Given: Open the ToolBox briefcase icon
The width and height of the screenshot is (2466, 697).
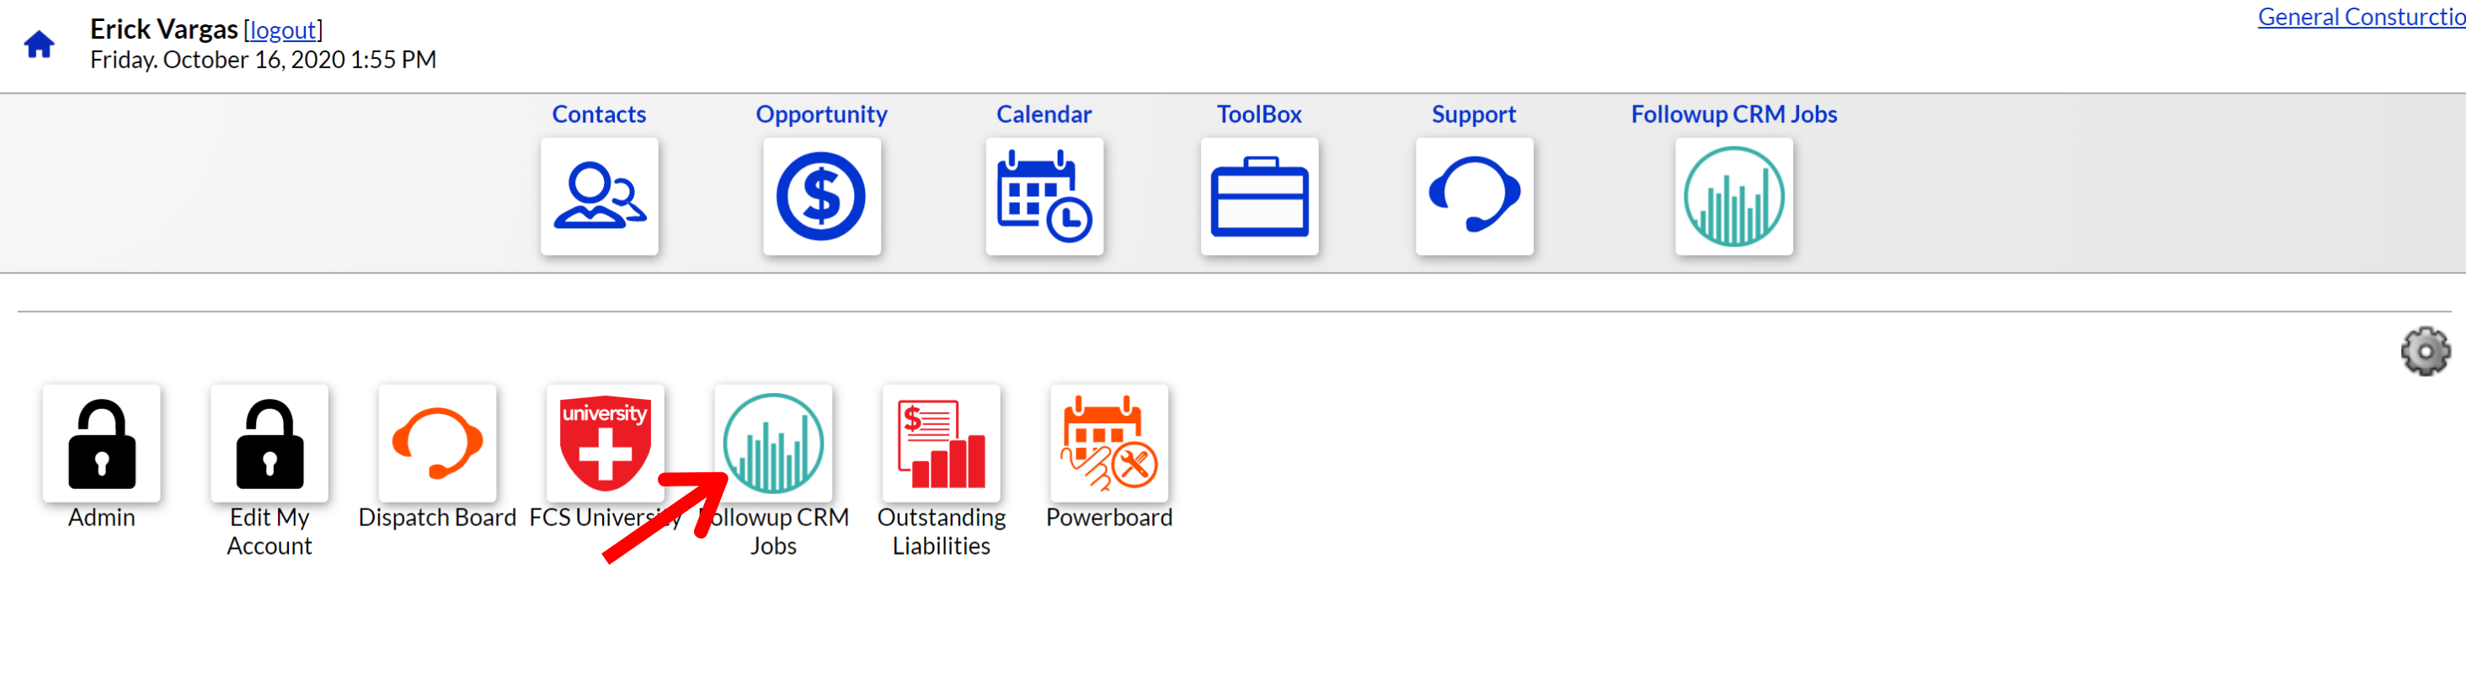Looking at the screenshot, I should 1259,197.
